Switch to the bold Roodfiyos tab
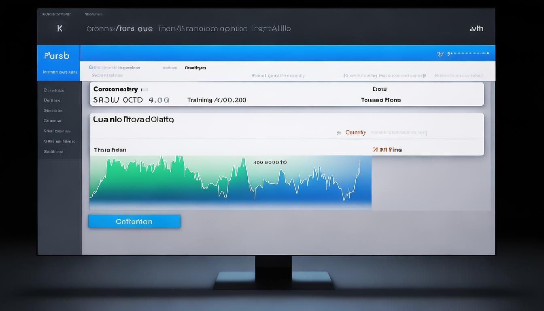544x311 pixels. click(195, 68)
